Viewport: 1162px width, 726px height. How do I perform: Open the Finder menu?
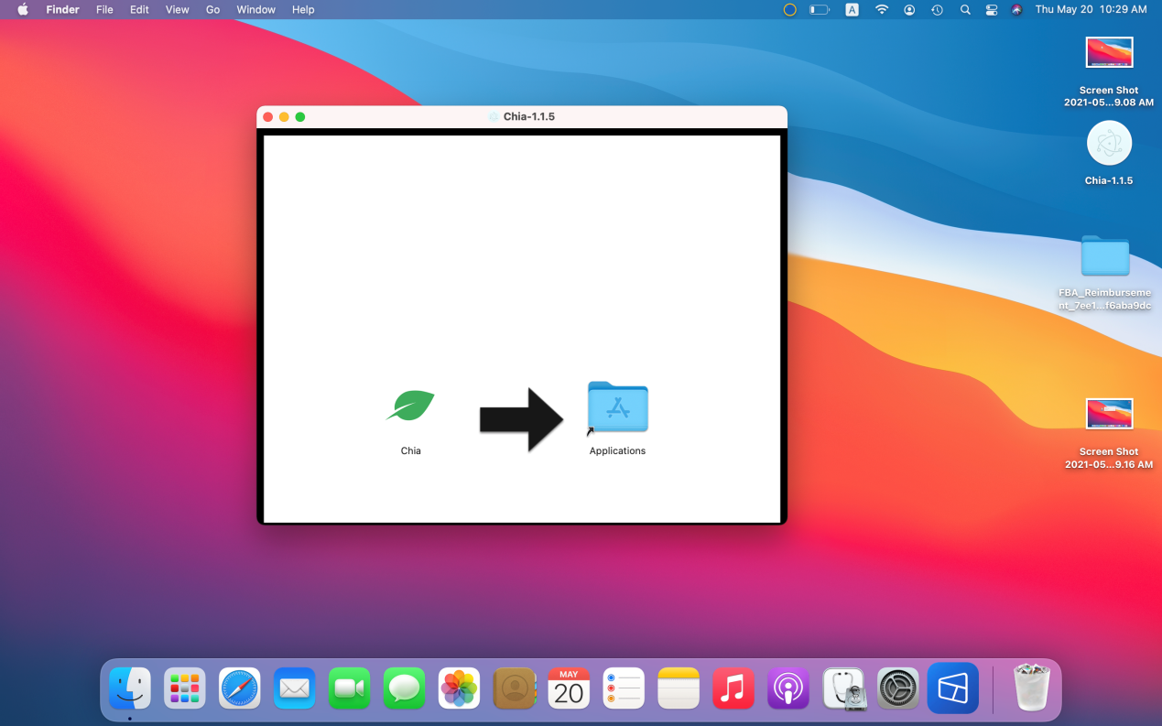(63, 9)
